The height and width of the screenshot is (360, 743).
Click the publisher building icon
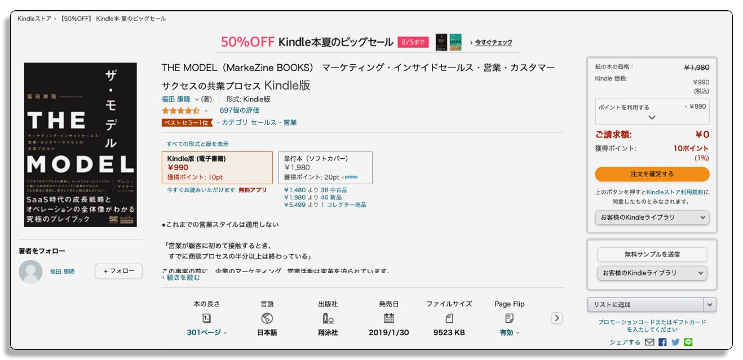coord(328,318)
